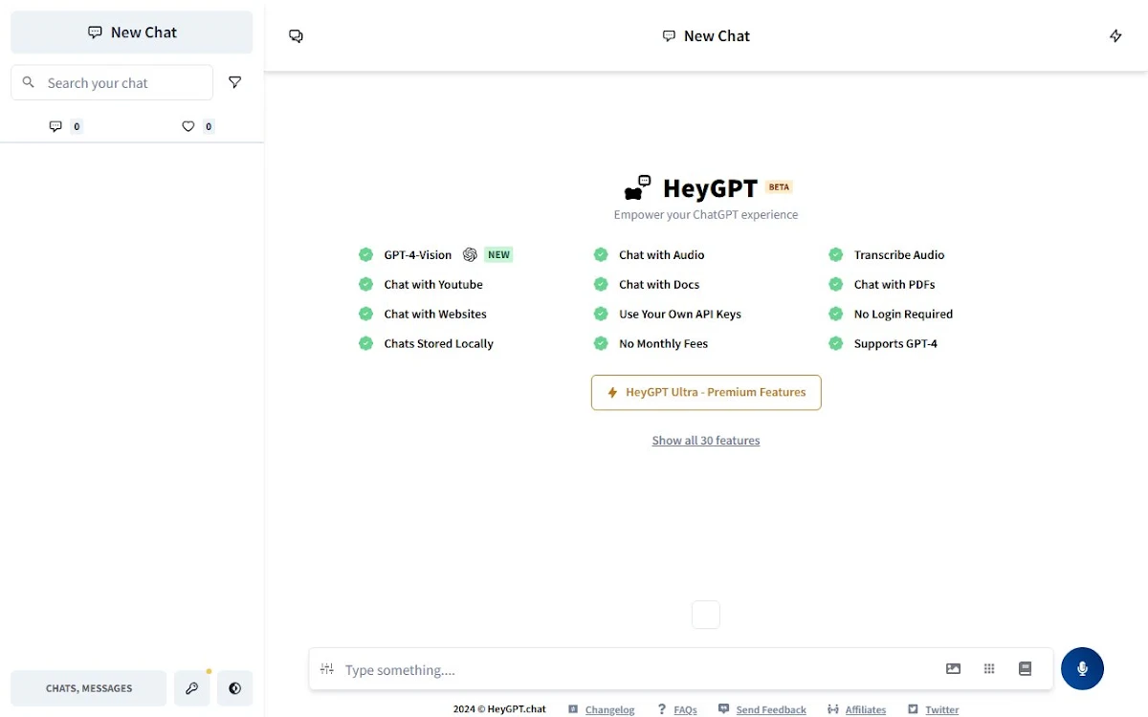Select the favorites heart count tab

tap(198, 126)
